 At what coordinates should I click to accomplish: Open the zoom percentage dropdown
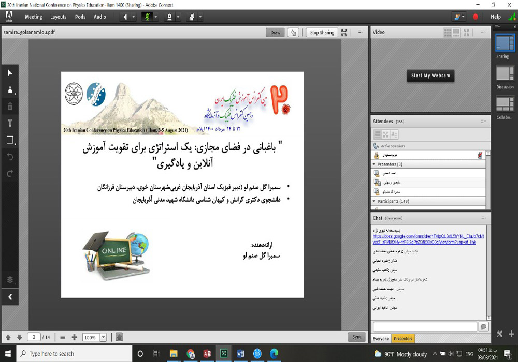[103, 337]
